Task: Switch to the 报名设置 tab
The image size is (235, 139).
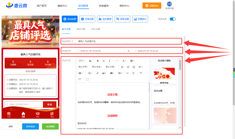Action: coord(81,29)
